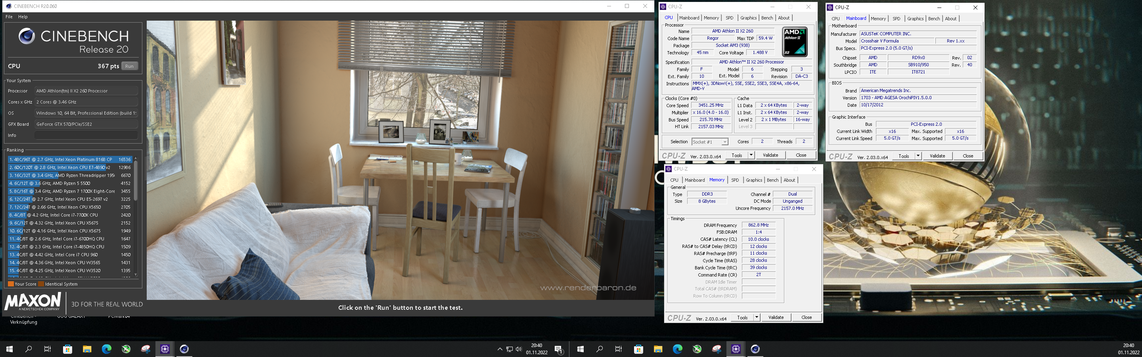Switch to Mainboard tab in CPU-Z CPU window
This screenshot has width=1142, height=357.
click(689, 18)
